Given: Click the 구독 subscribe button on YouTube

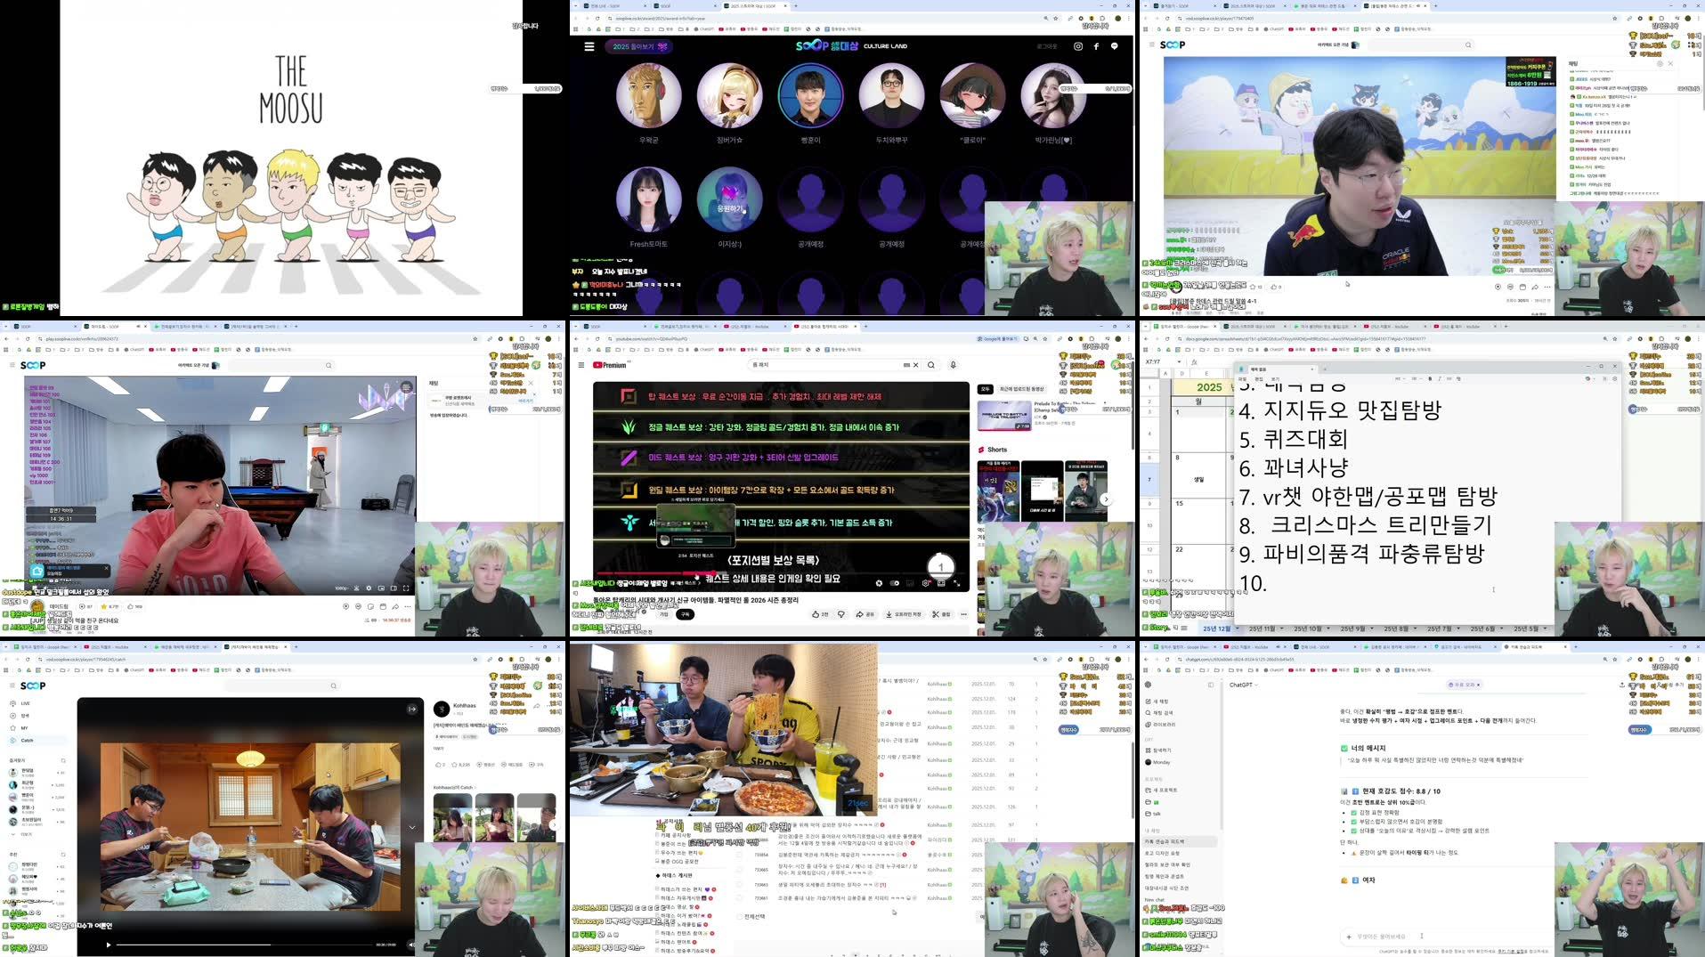Looking at the screenshot, I should (x=686, y=614).
